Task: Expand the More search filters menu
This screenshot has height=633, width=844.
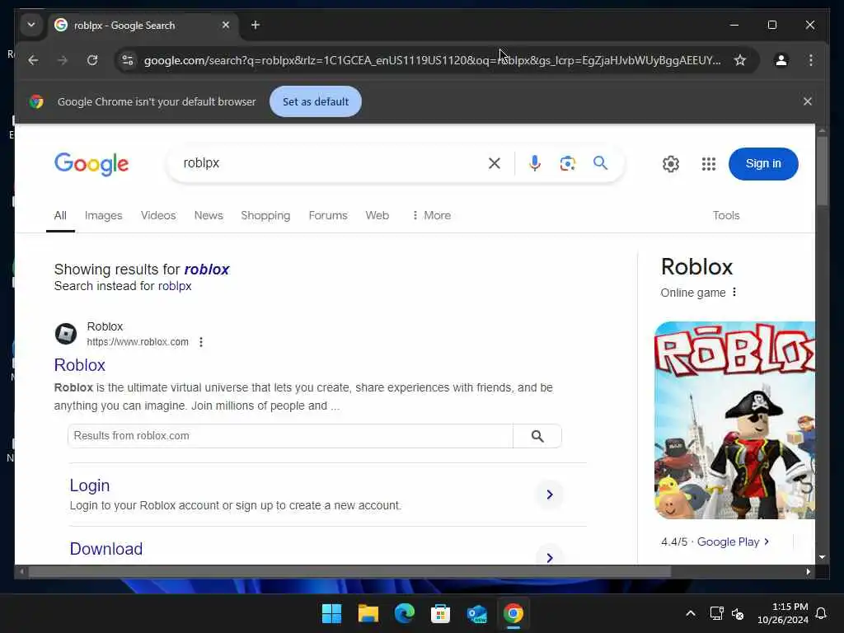Action: coord(431,216)
